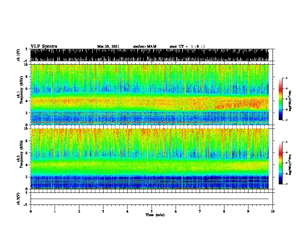The image size is (307, 237).
Task: Select the ch.1 "Frequency (kHz)" axis title
Action: (x=22, y=90)
